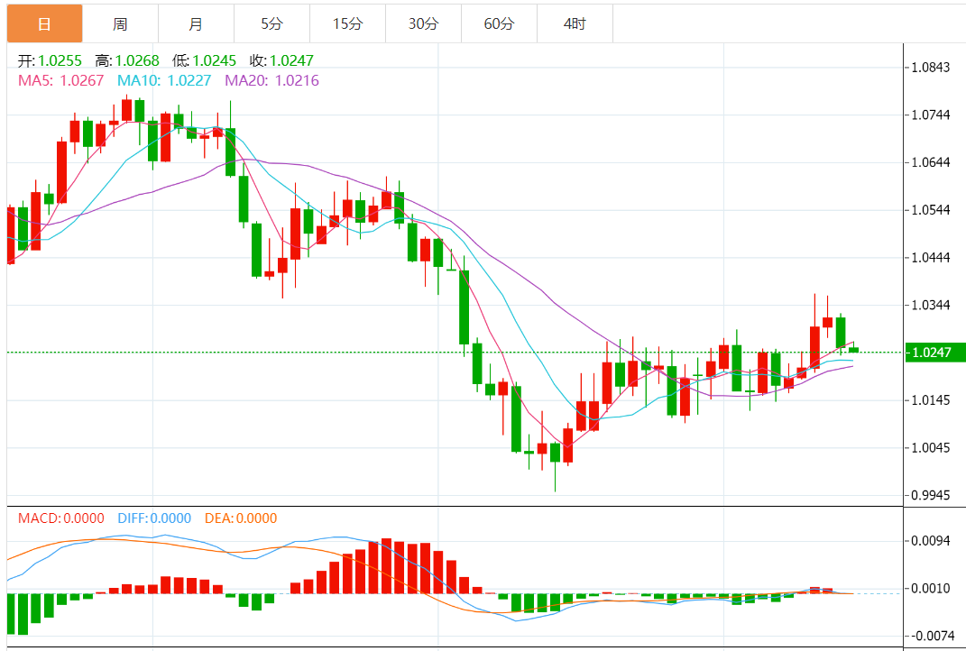Click the tallest red MACD histogram bar
966x651 pixels.
pyautogui.click(x=386, y=566)
